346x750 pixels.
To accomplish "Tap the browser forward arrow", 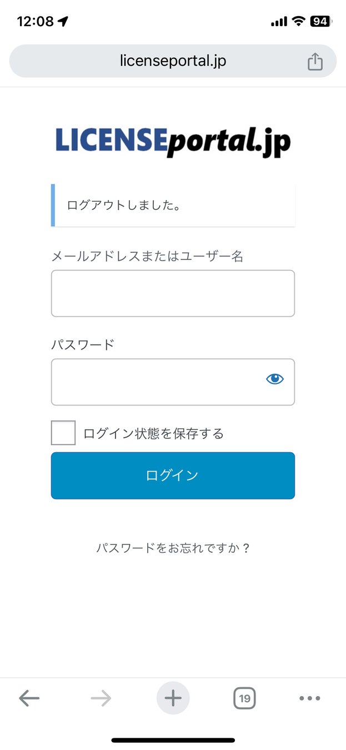I will pos(101,698).
